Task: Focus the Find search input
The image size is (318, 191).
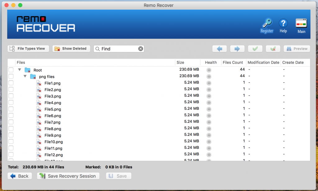Action: (119, 49)
